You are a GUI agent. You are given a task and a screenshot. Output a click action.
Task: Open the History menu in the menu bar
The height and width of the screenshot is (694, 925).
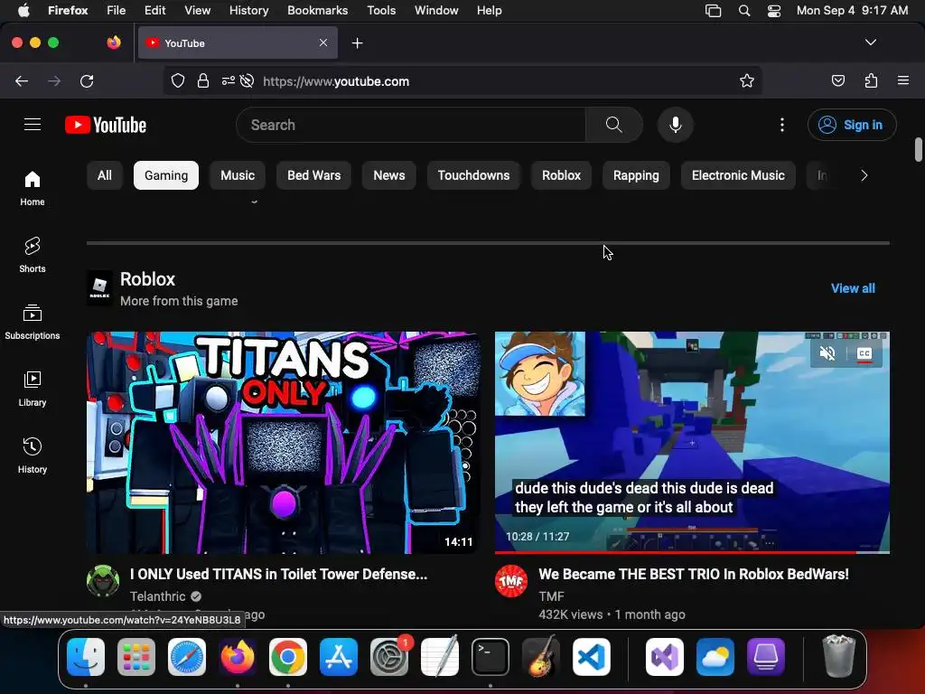[248, 11]
